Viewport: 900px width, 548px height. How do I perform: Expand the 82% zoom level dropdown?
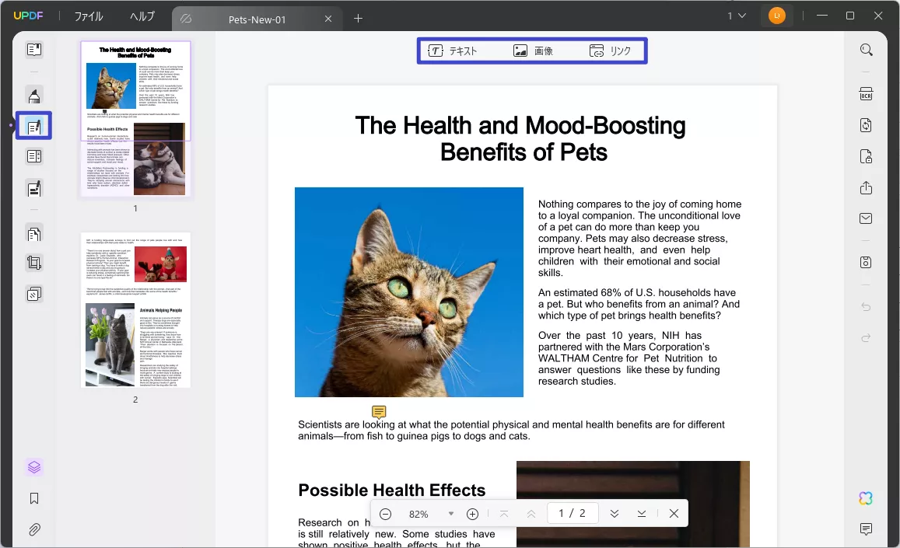point(451,514)
